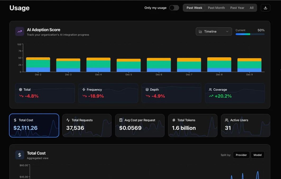Click the Frequency lightning bolt icon
The image size is (281, 179).
(84, 90)
